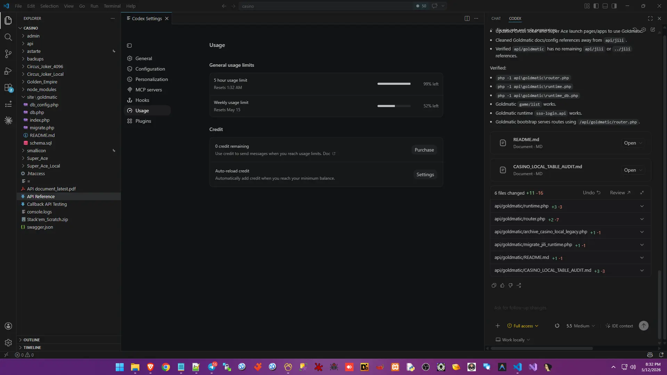Copy the Codex response
This screenshot has width=667, height=375.
494,285
